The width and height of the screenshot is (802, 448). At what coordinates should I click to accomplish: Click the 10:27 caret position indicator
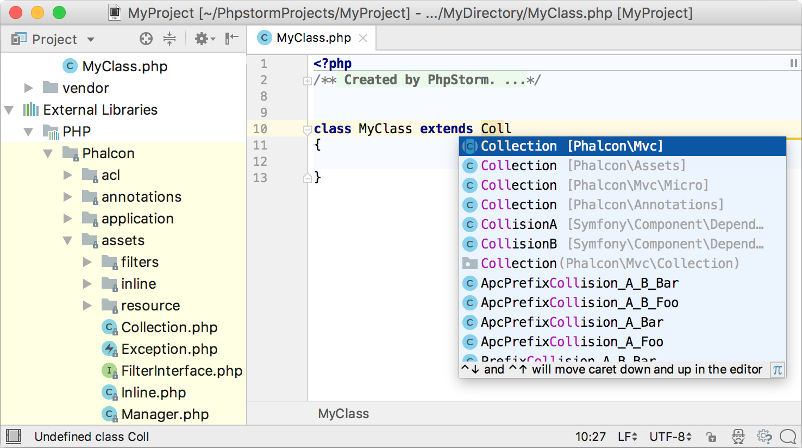click(590, 437)
